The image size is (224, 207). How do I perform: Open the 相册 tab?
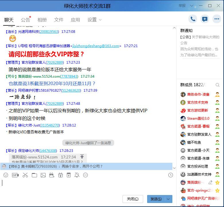tap(42, 20)
